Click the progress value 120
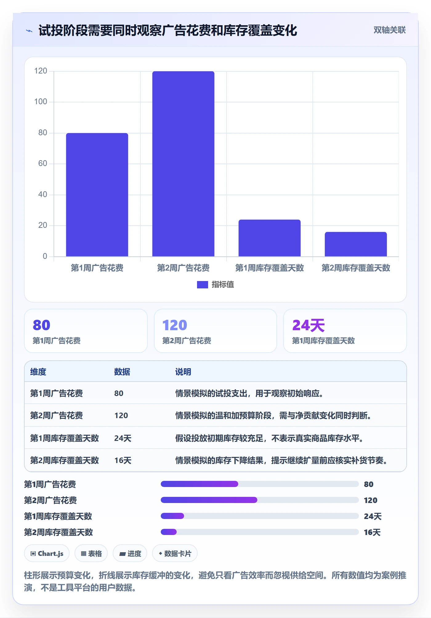Screen dimensions: 431x618 coord(371,500)
